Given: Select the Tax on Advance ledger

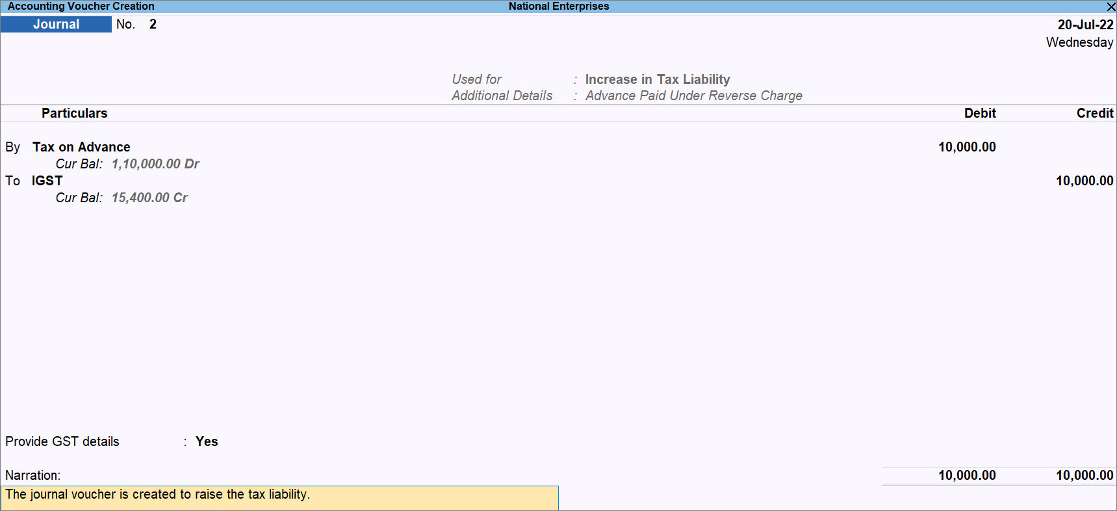Looking at the screenshot, I should (x=81, y=147).
